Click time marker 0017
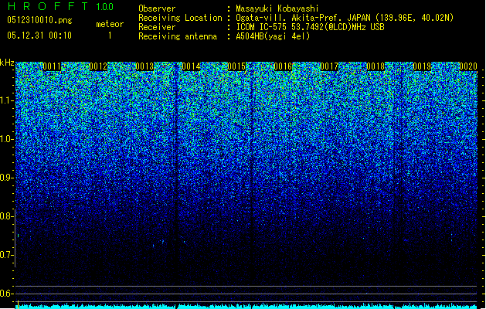Image resolution: width=486 pixels, height=309 pixels. pos(329,66)
